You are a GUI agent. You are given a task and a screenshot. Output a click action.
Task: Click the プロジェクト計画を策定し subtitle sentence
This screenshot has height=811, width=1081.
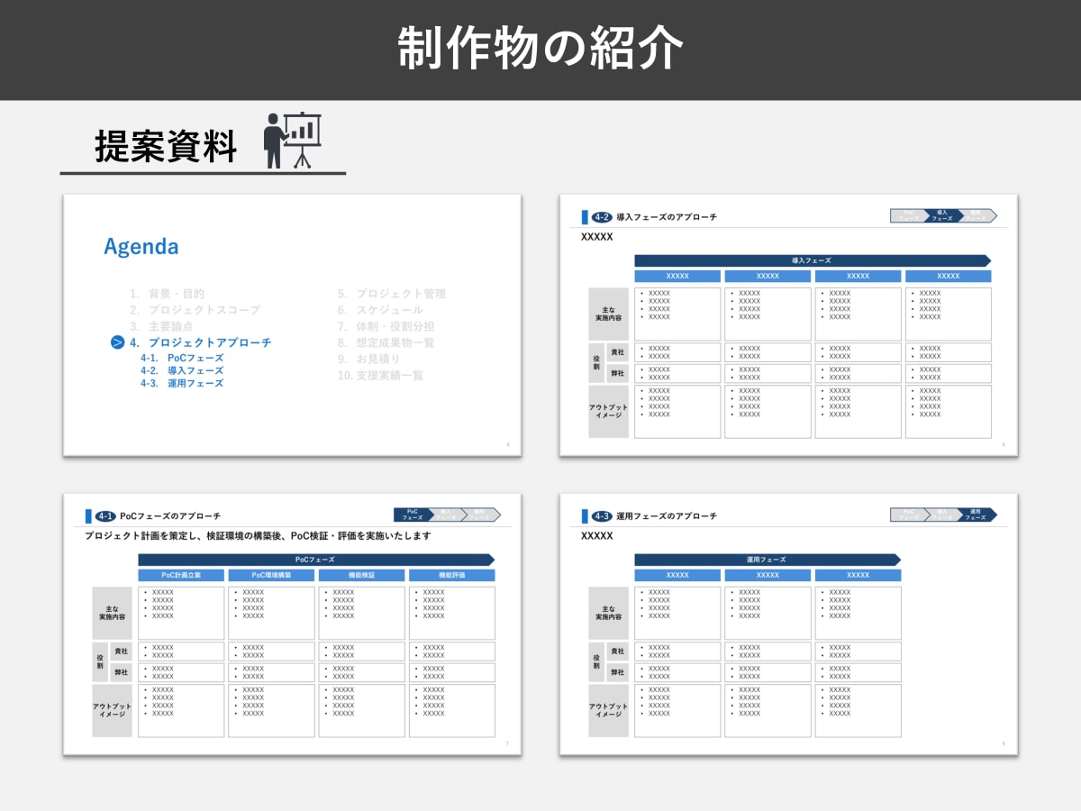click(258, 535)
